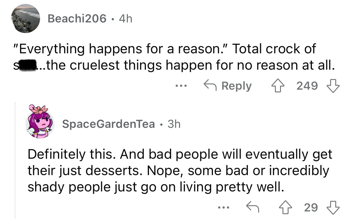Click the Reply text under Beachi206's comment
Image resolution: width=355 pixels, height=219 pixels.
236,86
